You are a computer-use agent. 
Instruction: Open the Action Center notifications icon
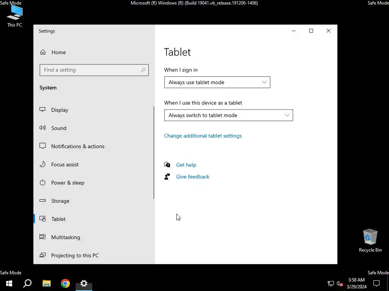coord(376,283)
